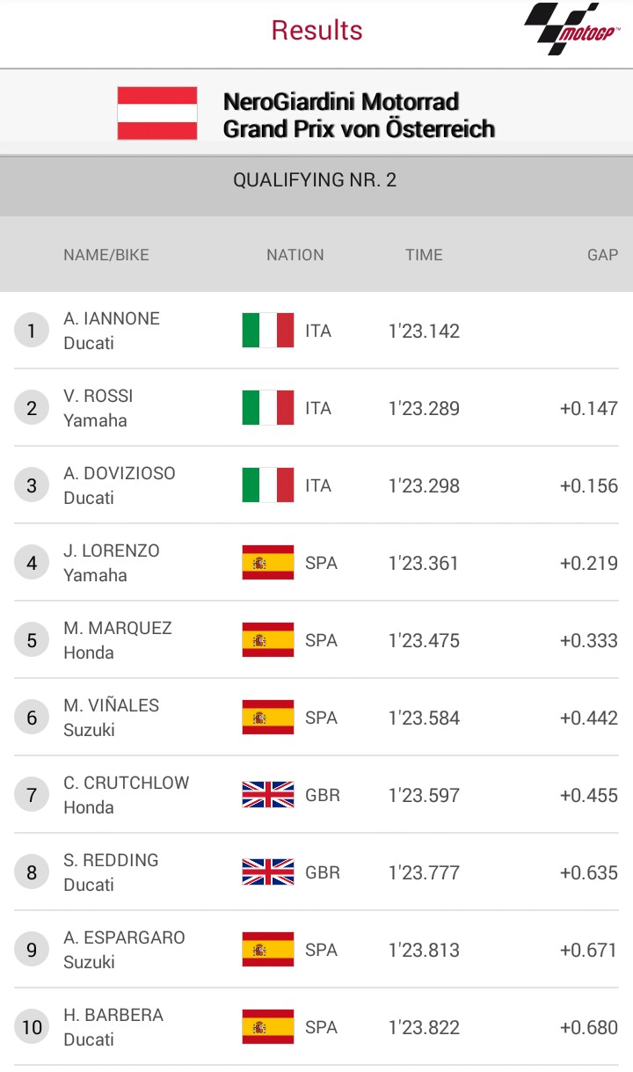Click Lorenzo's Spanish flag icon
The image size is (633, 1072).
[x=268, y=563]
